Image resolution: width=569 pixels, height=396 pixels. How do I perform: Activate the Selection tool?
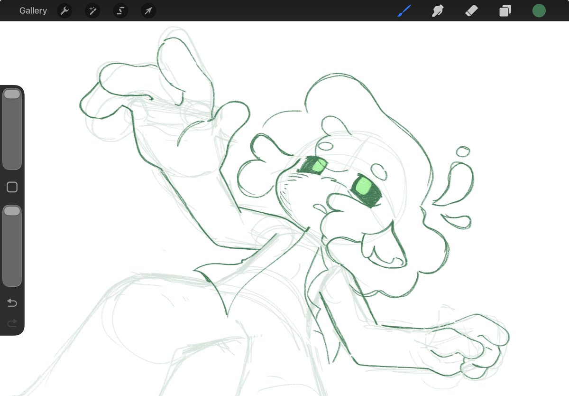click(120, 11)
